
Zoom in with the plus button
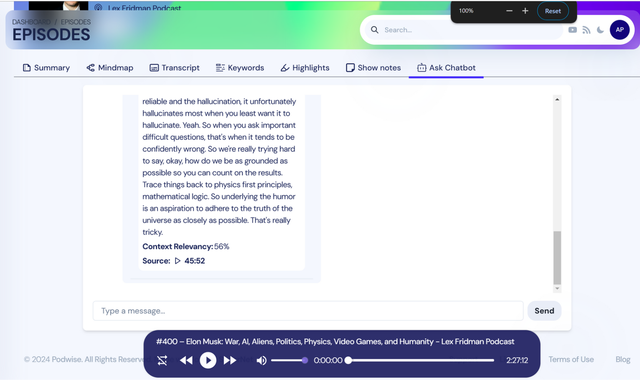pos(525,11)
